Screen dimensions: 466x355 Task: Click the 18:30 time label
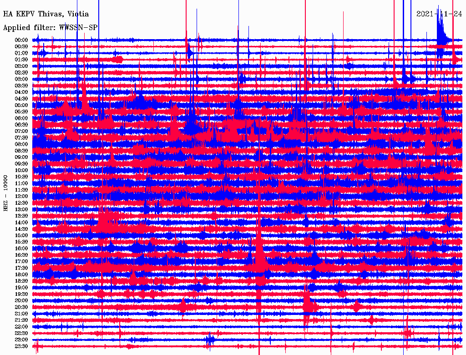(21, 281)
